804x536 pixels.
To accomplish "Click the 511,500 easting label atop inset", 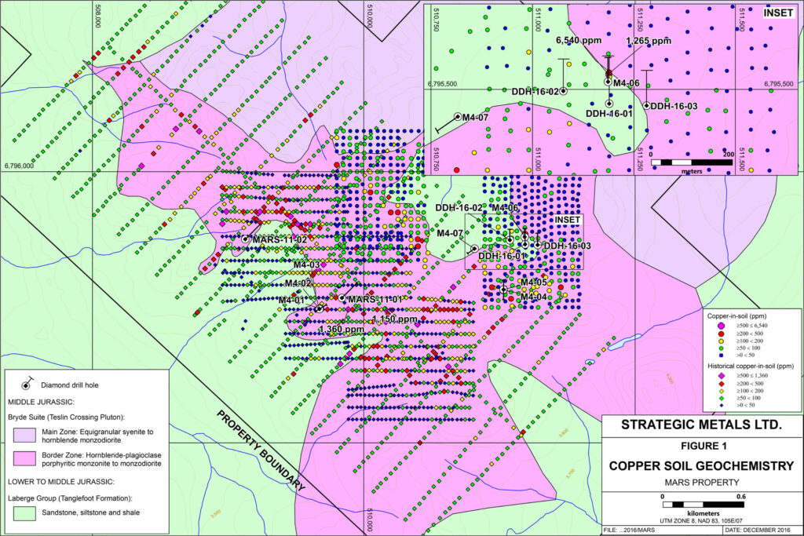I will [741, 20].
